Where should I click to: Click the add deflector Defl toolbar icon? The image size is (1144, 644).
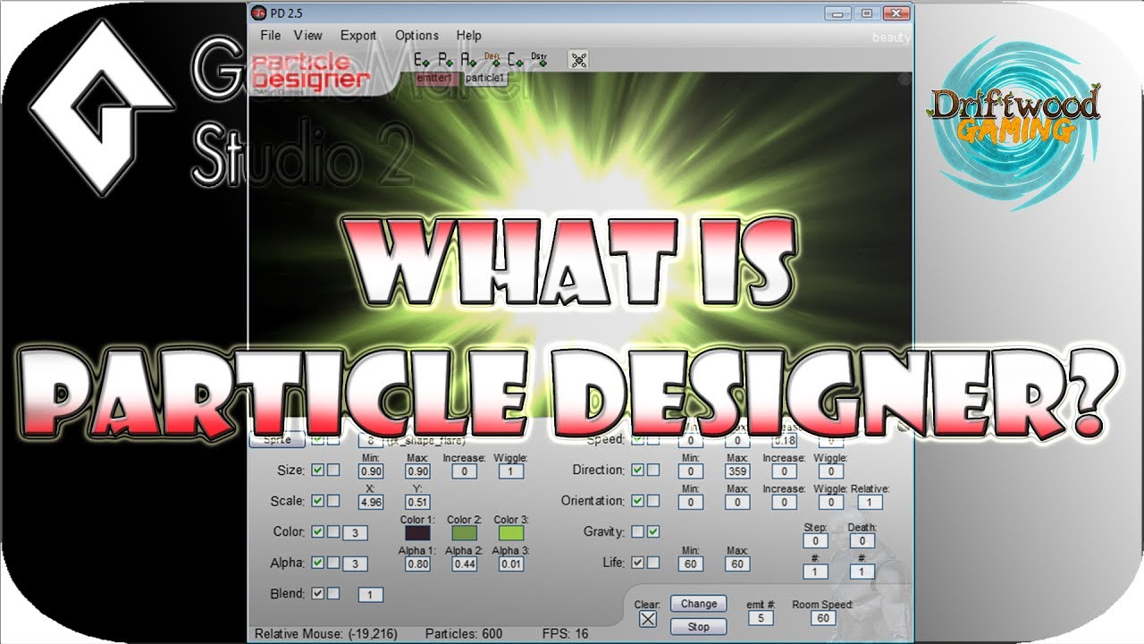coord(492,59)
